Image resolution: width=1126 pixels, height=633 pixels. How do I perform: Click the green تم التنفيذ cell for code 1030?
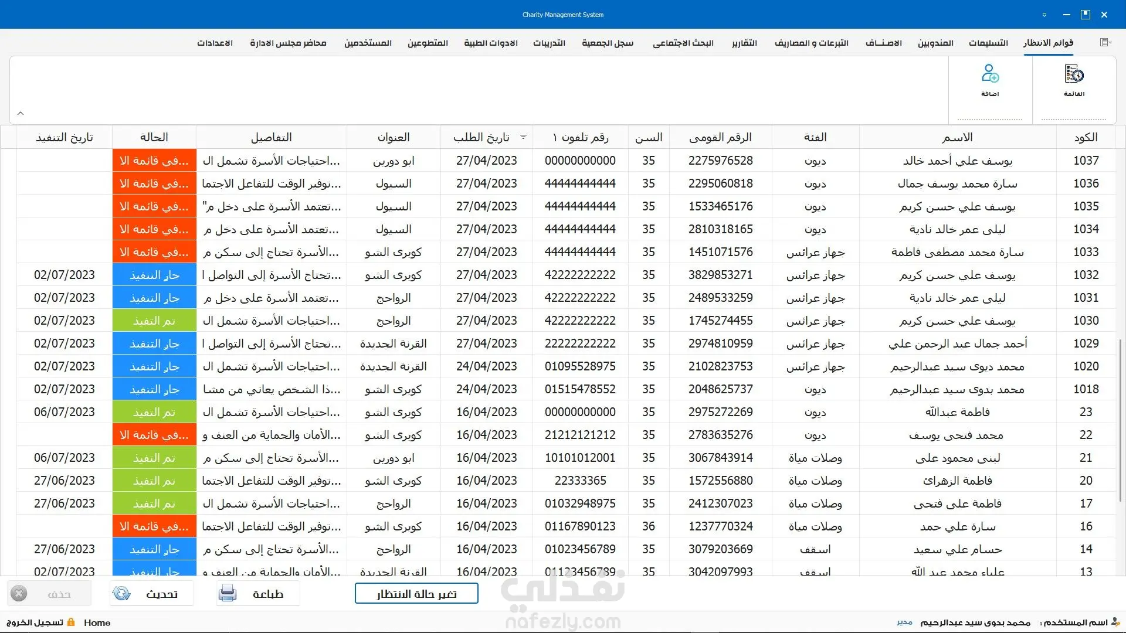154,321
